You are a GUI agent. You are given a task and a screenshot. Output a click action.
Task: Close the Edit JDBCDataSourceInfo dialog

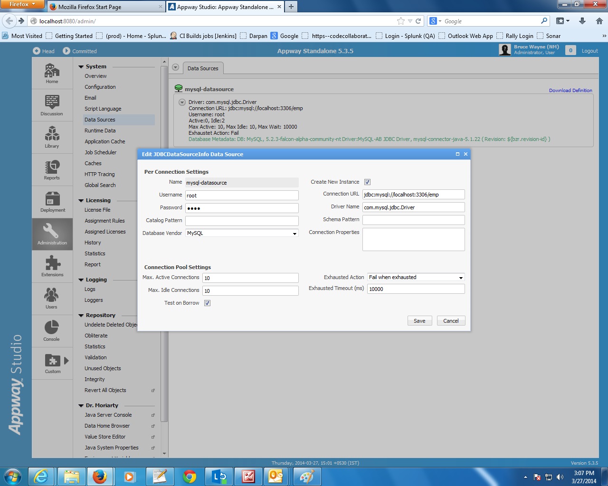(x=465, y=154)
